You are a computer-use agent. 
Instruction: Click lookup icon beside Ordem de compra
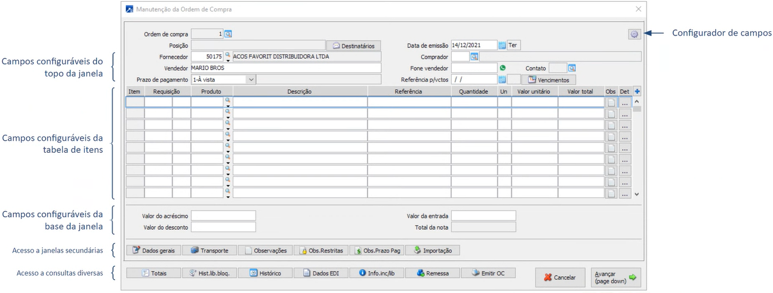(229, 34)
